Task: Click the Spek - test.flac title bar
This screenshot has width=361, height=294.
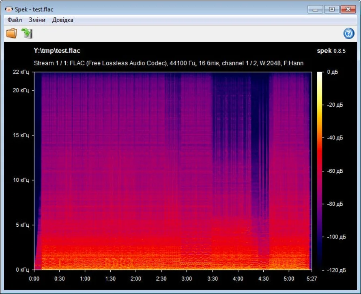Action: (162, 9)
